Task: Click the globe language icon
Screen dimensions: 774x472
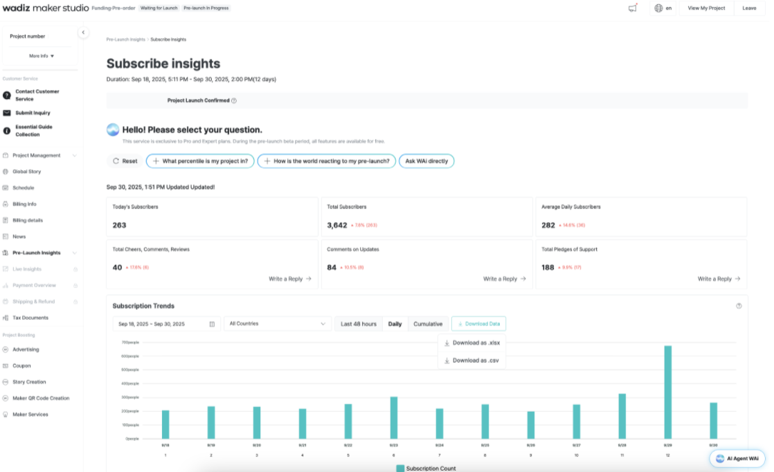Action: click(x=658, y=8)
